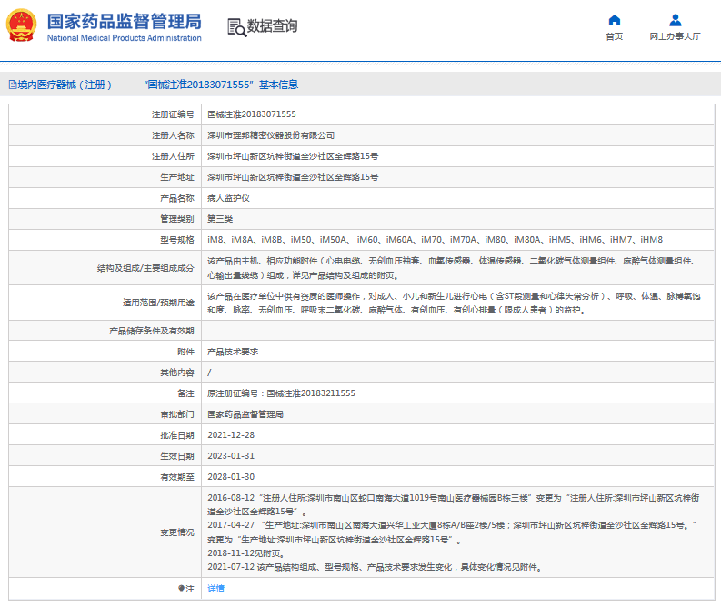
Task: Select the 2021-07-12 change record line
Action: (x=375, y=567)
